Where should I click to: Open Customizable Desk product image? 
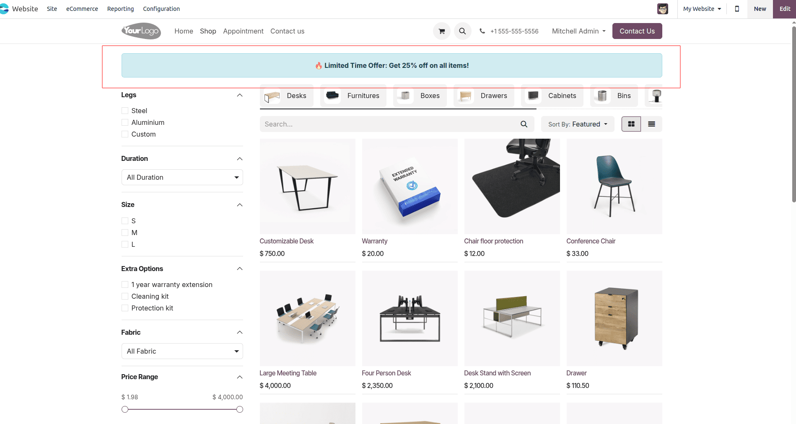(x=308, y=186)
